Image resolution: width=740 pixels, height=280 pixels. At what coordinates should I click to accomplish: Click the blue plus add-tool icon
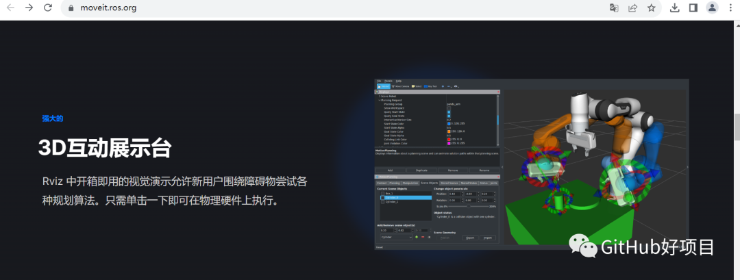[443, 86]
